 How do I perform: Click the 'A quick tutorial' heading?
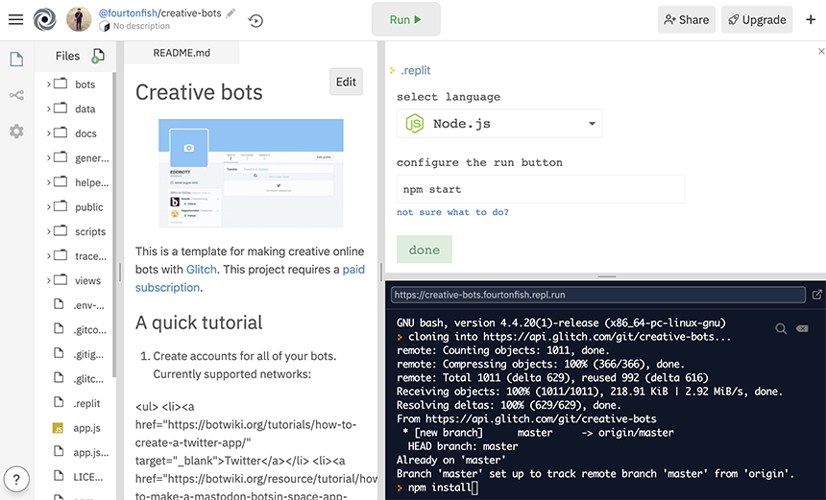(199, 322)
